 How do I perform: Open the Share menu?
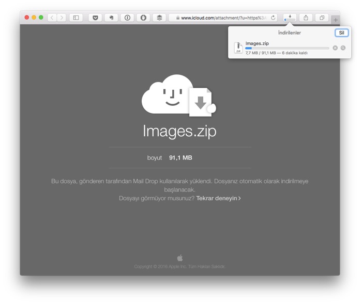pos(306,18)
